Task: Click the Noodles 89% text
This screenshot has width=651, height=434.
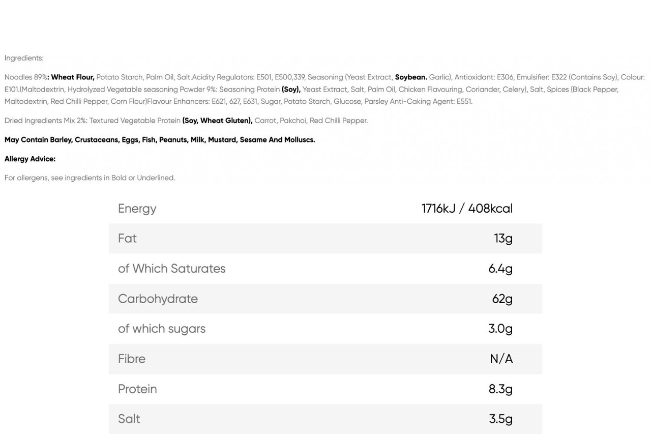Action: tap(25, 77)
